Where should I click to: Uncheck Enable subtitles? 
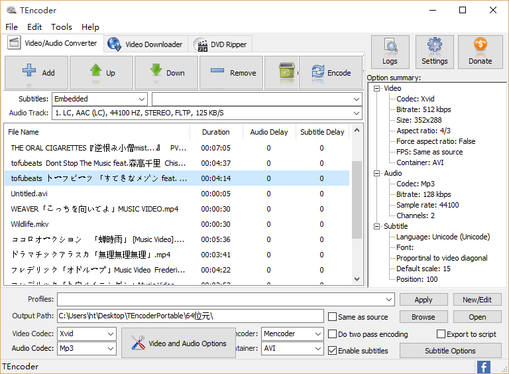tap(333, 351)
